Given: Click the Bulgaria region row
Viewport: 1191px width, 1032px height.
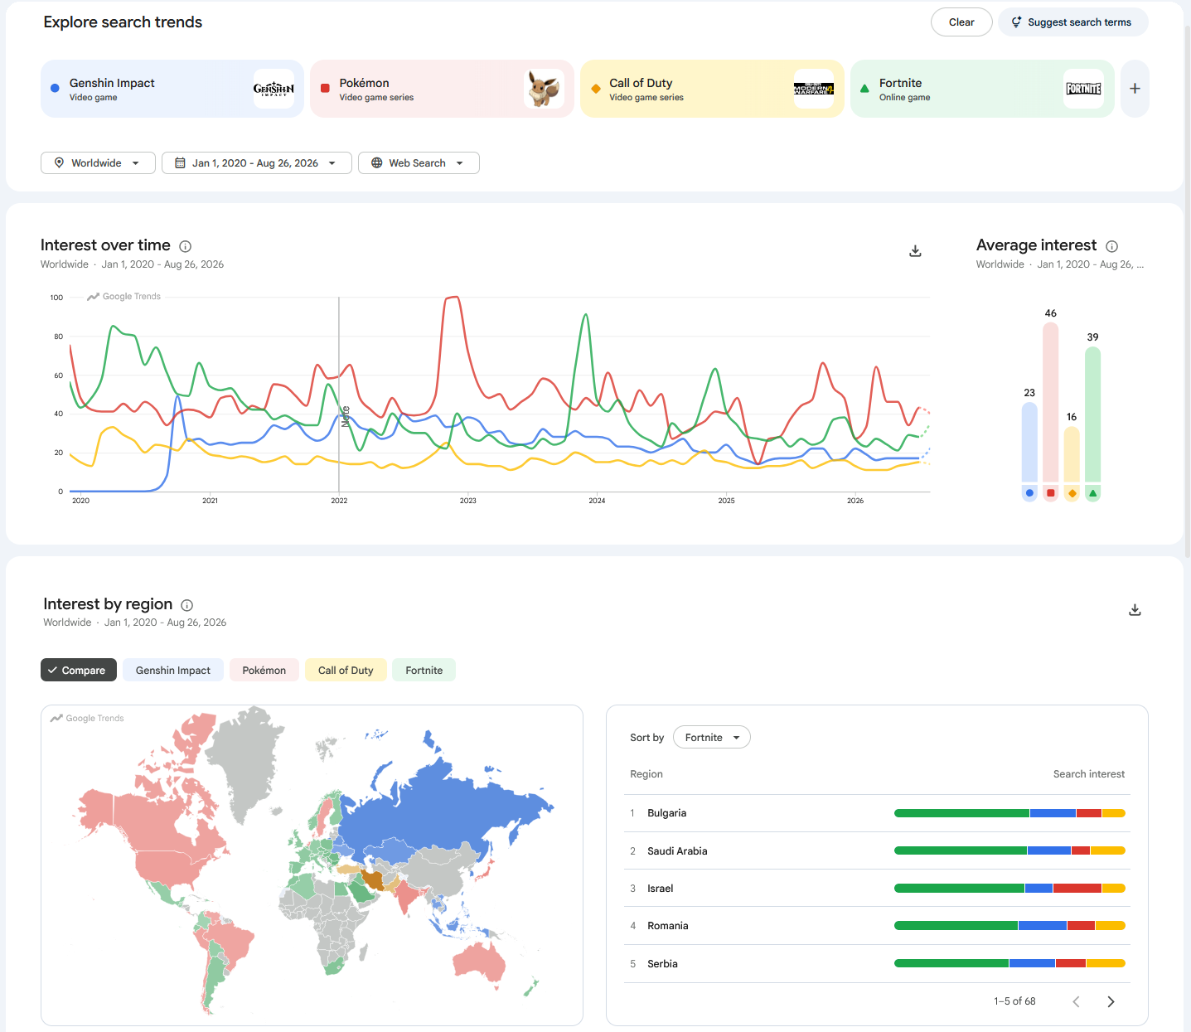Looking at the screenshot, I should [x=877, y=813].
